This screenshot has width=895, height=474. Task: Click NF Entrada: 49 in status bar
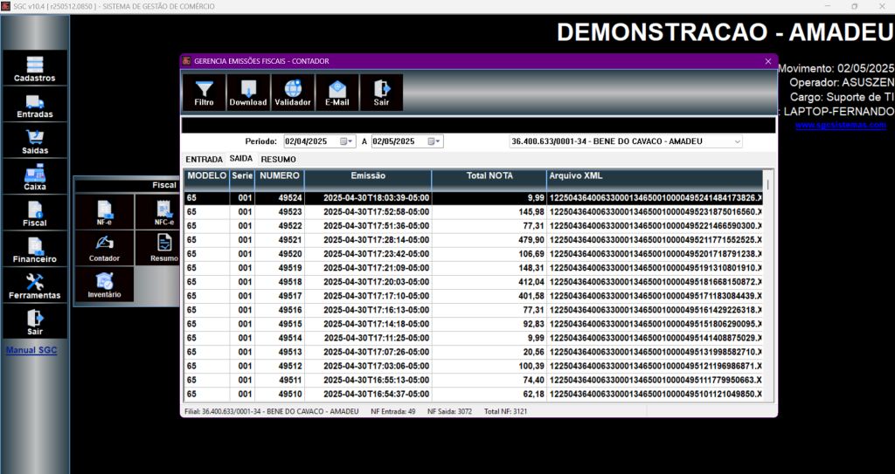point(393,411)
